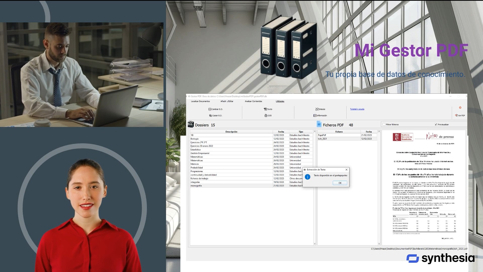
Task: Click the Cambiar B.D. database icon
Action: click(x=210, y=109)
